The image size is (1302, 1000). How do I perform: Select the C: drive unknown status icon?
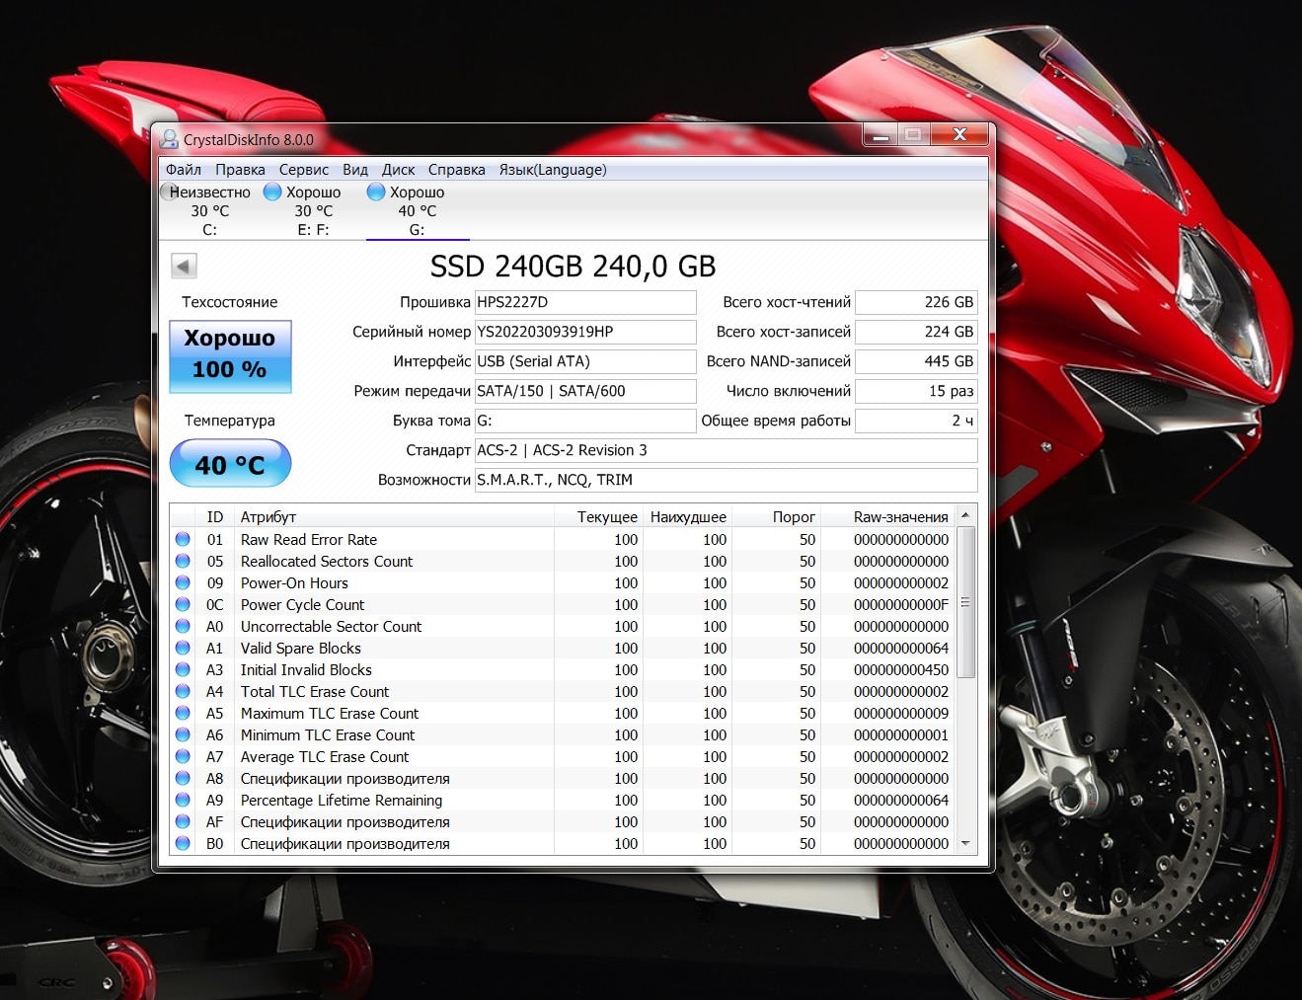[169, 192]
